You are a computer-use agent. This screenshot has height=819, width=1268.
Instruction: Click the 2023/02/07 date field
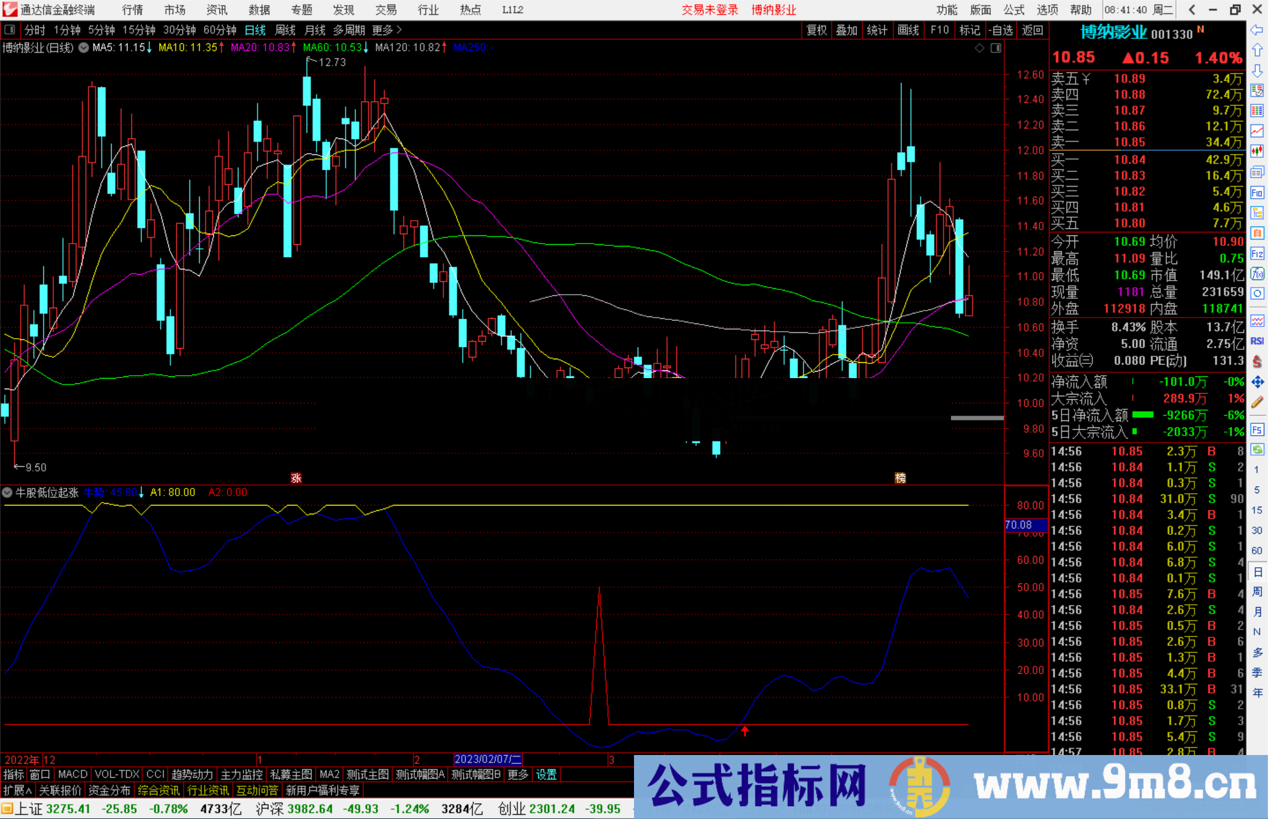(x=486, y=759)
